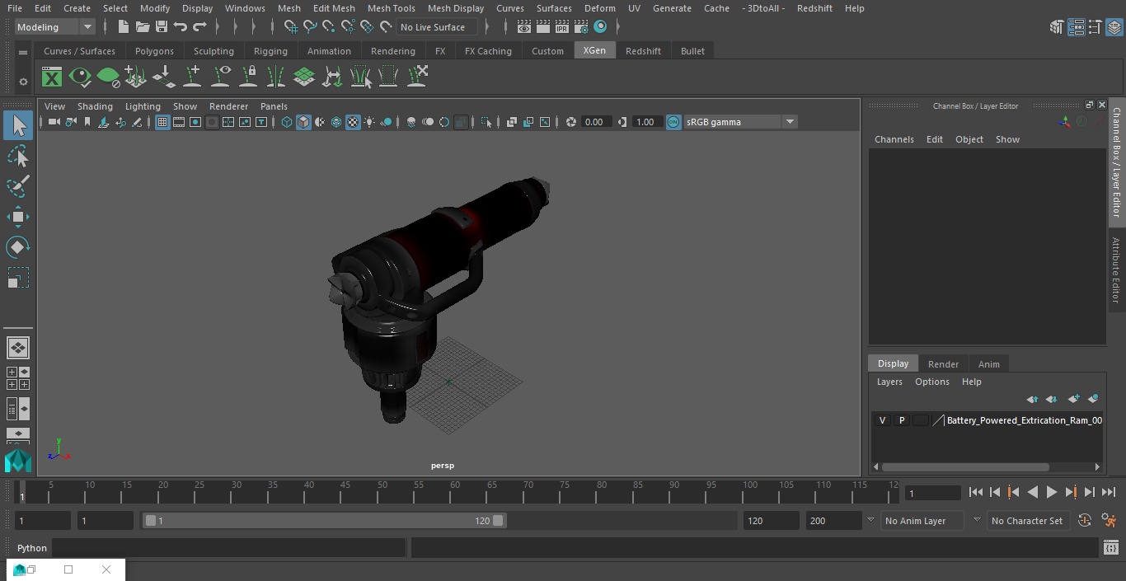Open the Deform menu
This screenshot has width=1126, height=581.
click(599, 8)
